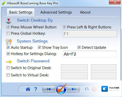This screenshot has height=97, width=122.
Task: Uncheck the Detect Update checkbox
Action: (79, 47)
